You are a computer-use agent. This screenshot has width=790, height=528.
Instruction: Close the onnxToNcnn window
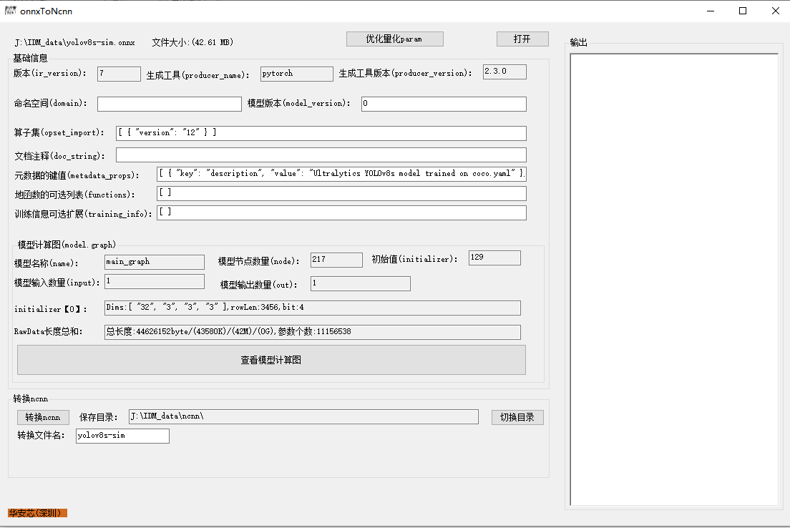point(776,11)
